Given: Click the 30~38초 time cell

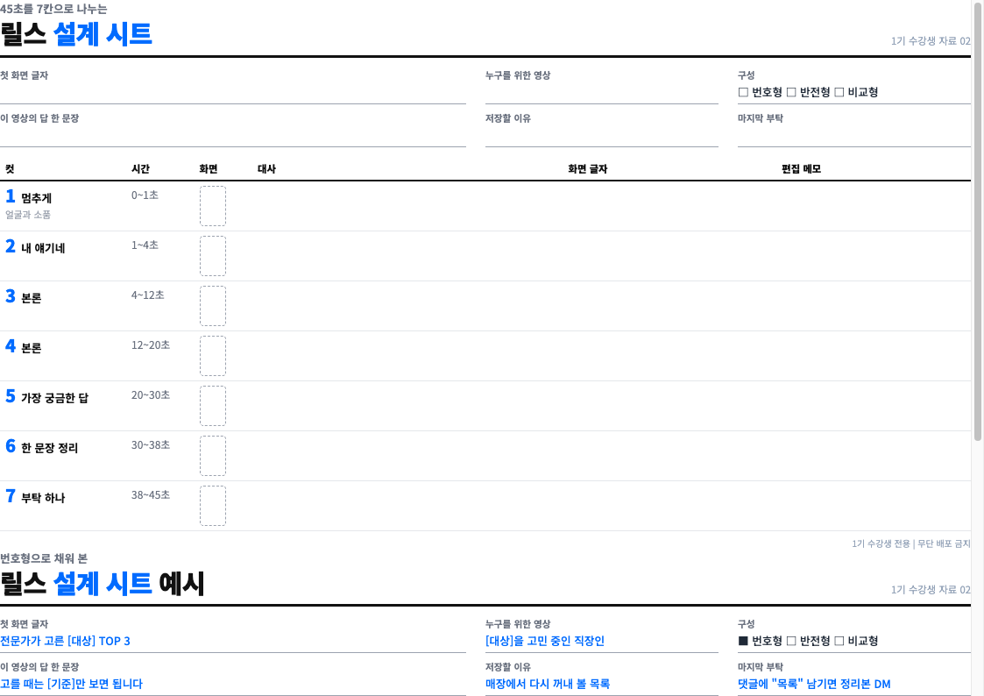Looking at the screenshot, I should click(151, 445).
